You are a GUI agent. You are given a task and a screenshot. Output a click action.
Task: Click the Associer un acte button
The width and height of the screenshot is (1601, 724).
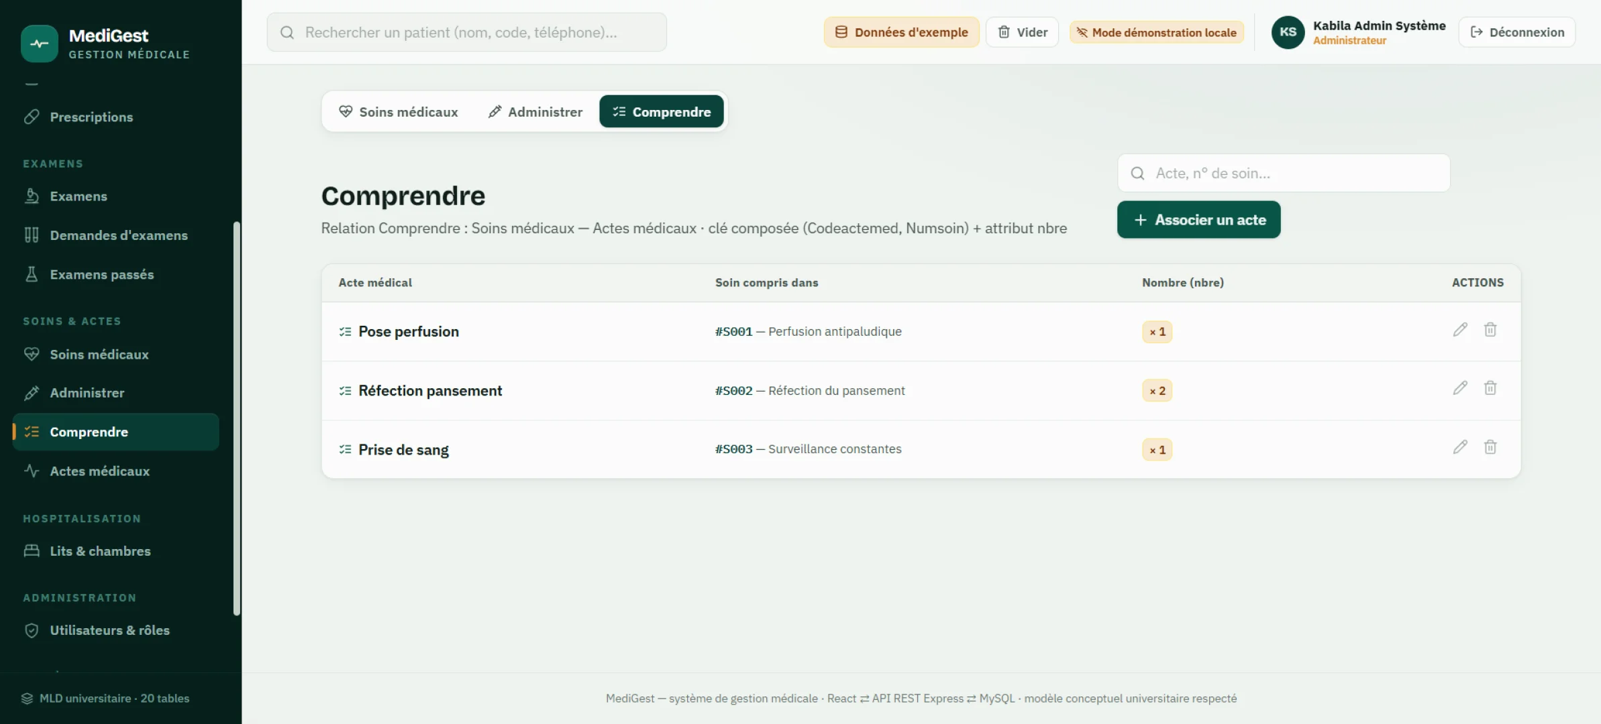[1198, 220]
